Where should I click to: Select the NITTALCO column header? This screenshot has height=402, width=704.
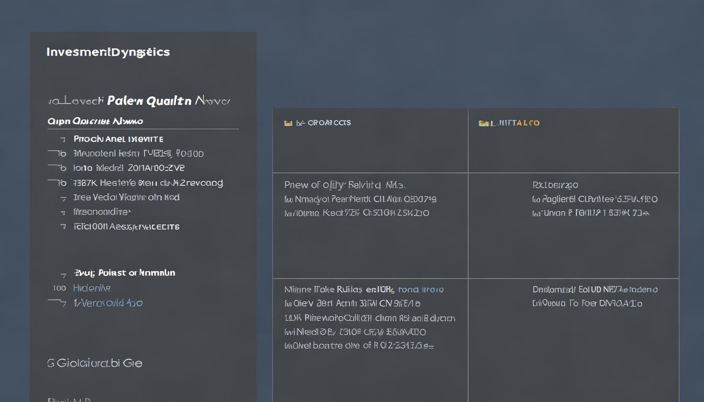click(x=518, y=123)
